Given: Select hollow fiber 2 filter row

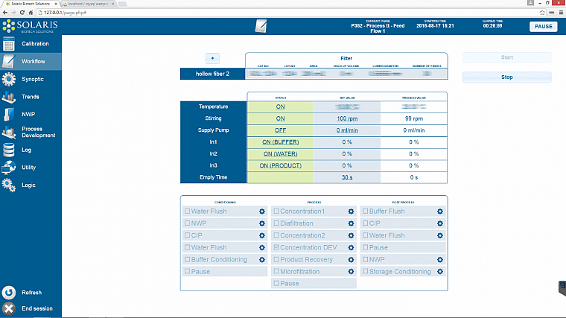Looking at the screenshot, I should 314,74.
